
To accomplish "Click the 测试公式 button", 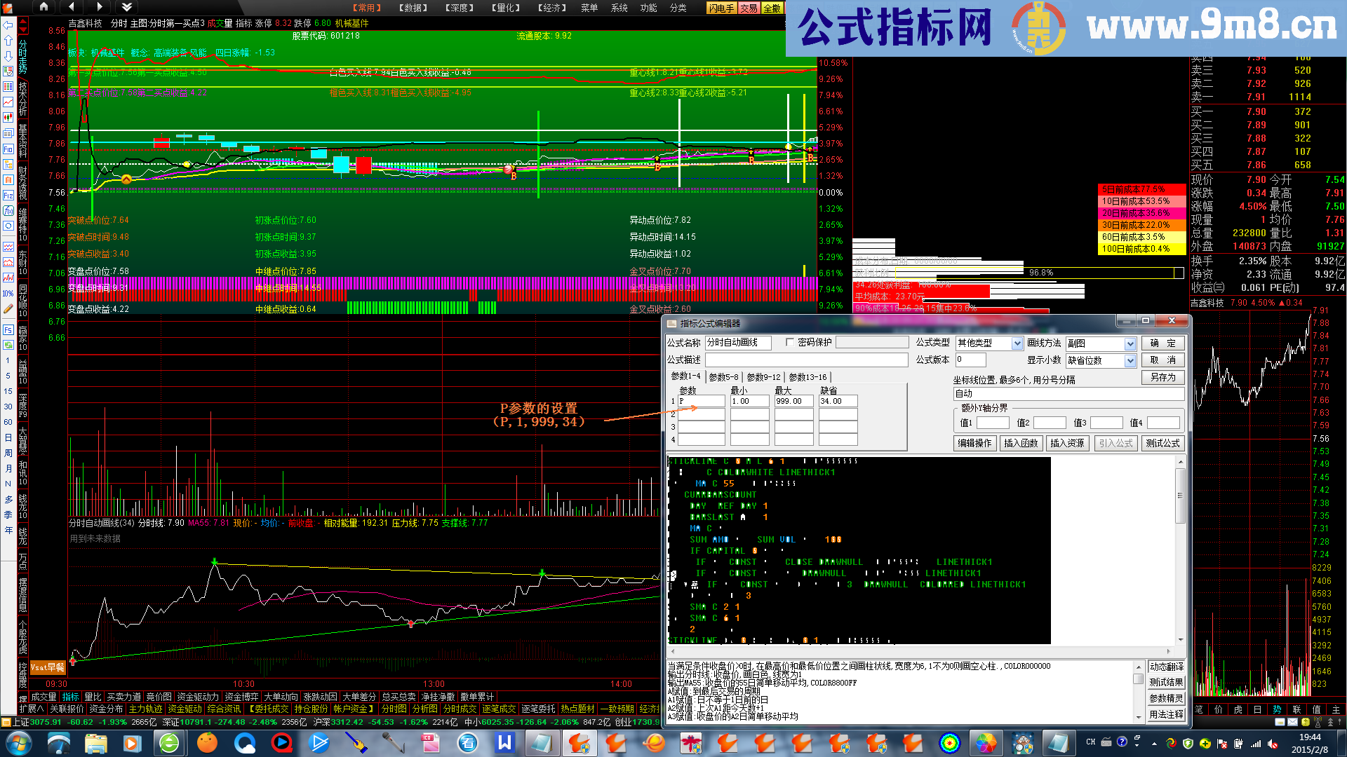I will 1162,443.
